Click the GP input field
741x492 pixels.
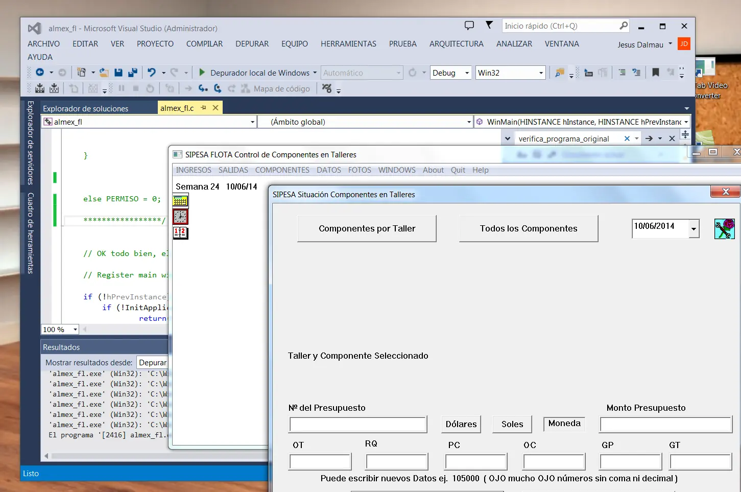[x=631, y=462]
